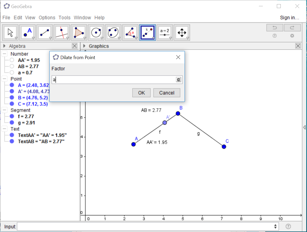Pick the Perpendicular Line tool
307x232 pixels.
point(62,33)
